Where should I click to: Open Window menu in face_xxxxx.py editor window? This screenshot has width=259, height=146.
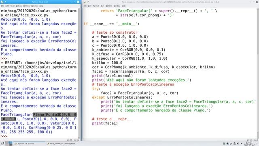(117, 6)
